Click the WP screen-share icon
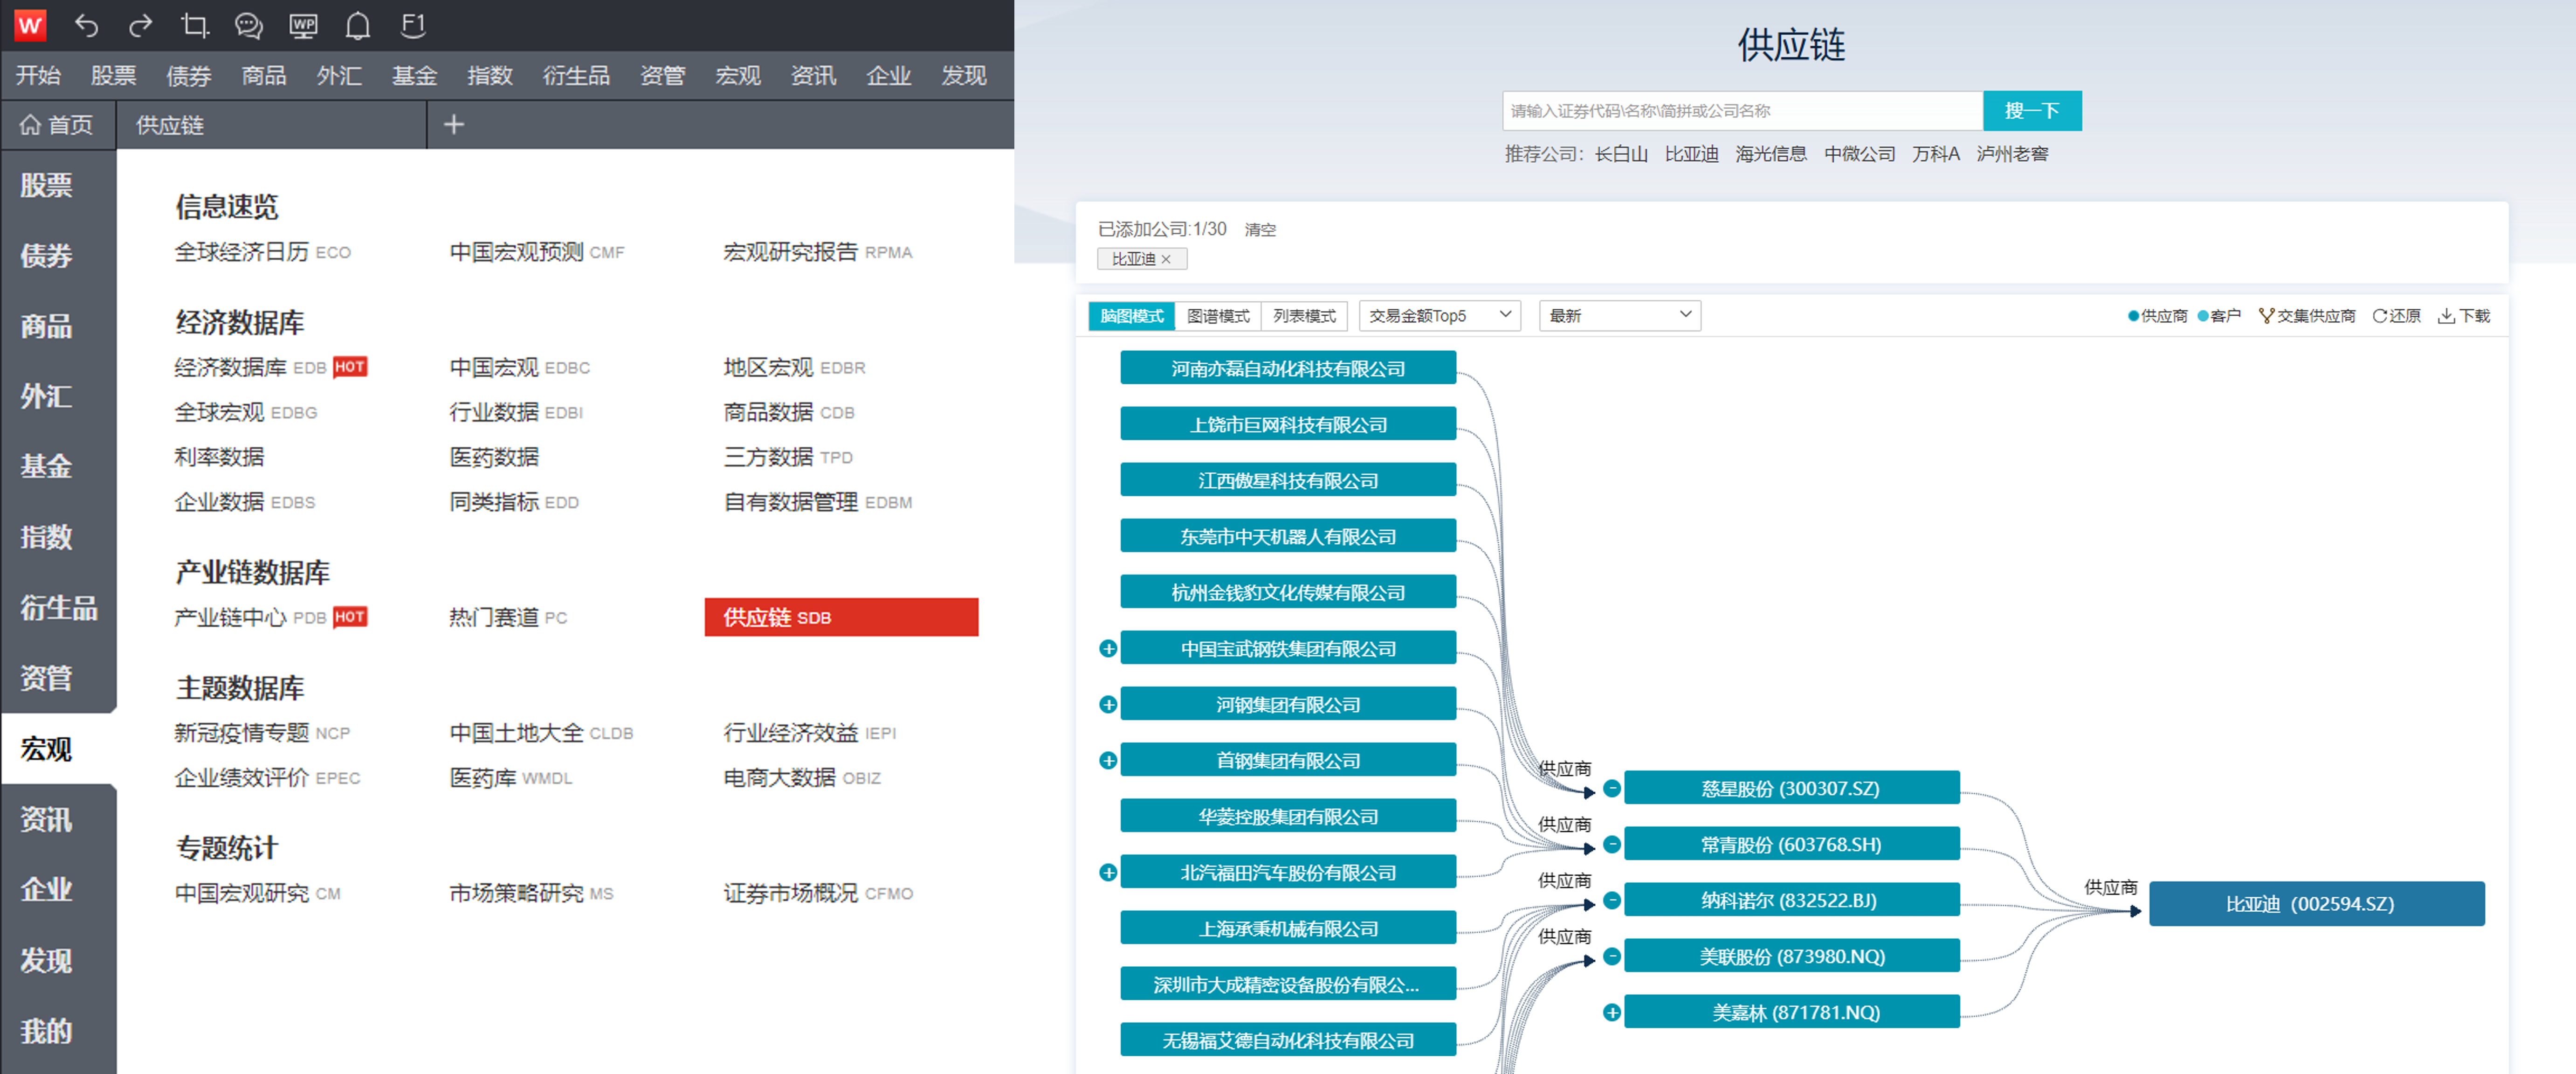The image size is (2576, 1074). [303, 26]
